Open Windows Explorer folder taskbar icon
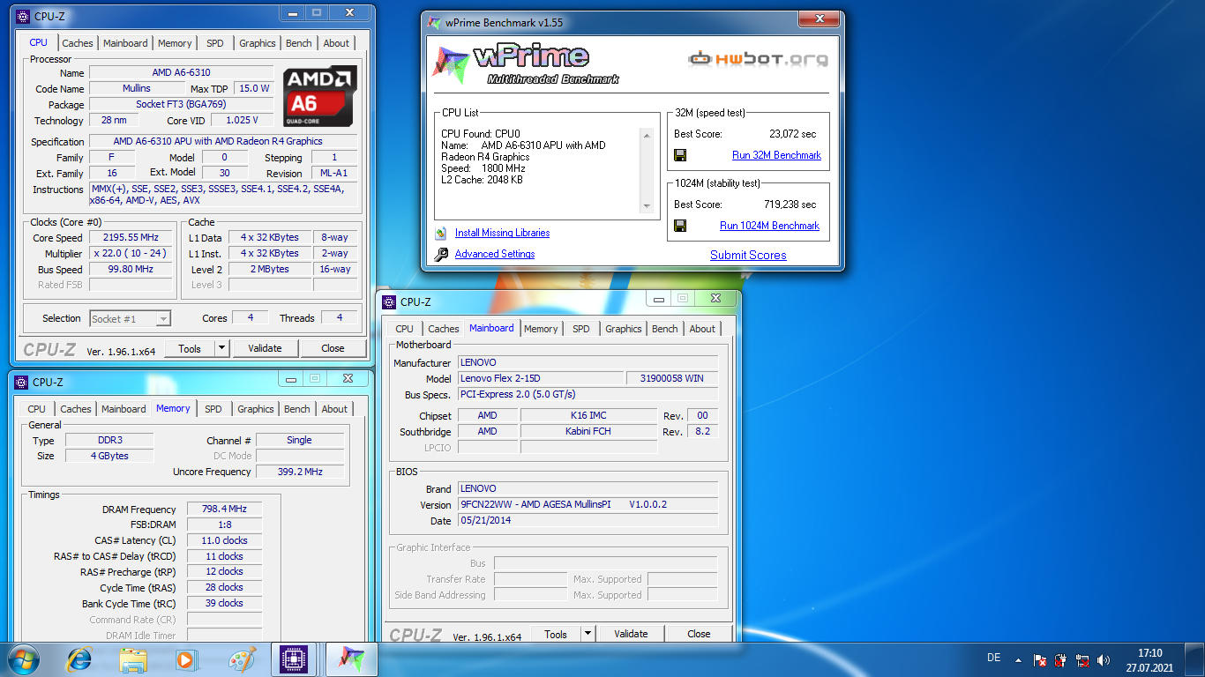 134,659
